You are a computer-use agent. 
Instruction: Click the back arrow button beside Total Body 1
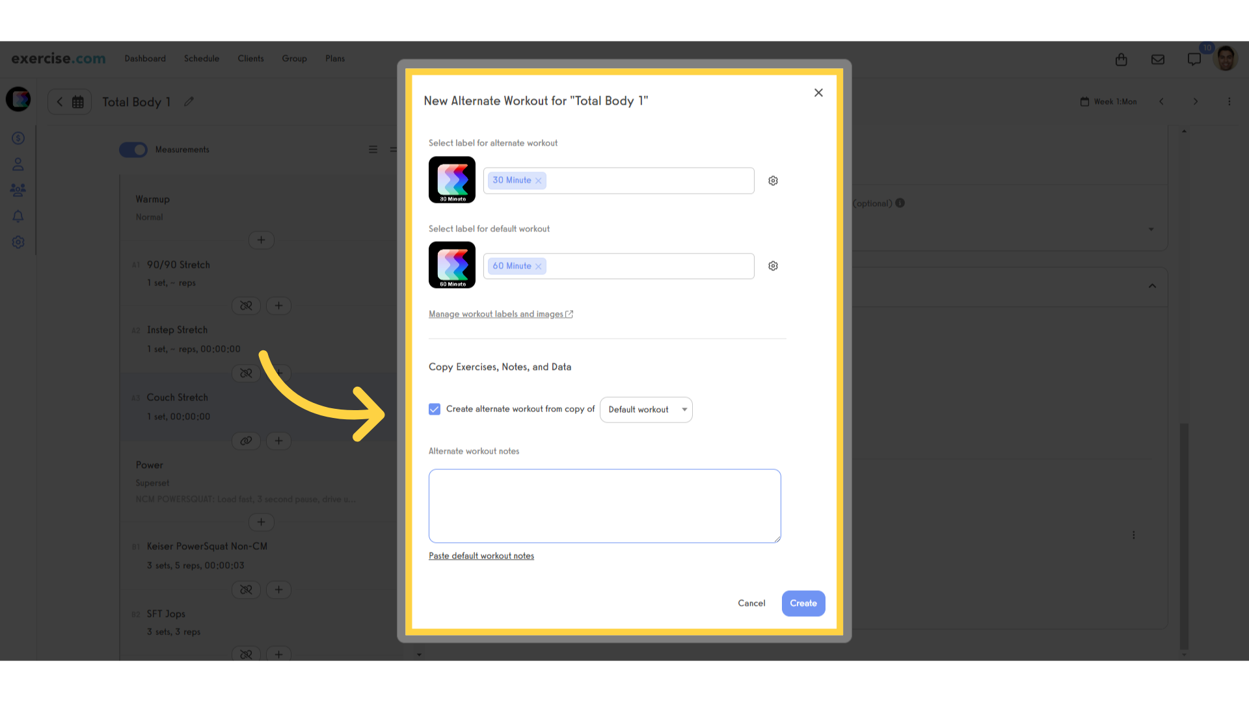(x=60, y=102)
